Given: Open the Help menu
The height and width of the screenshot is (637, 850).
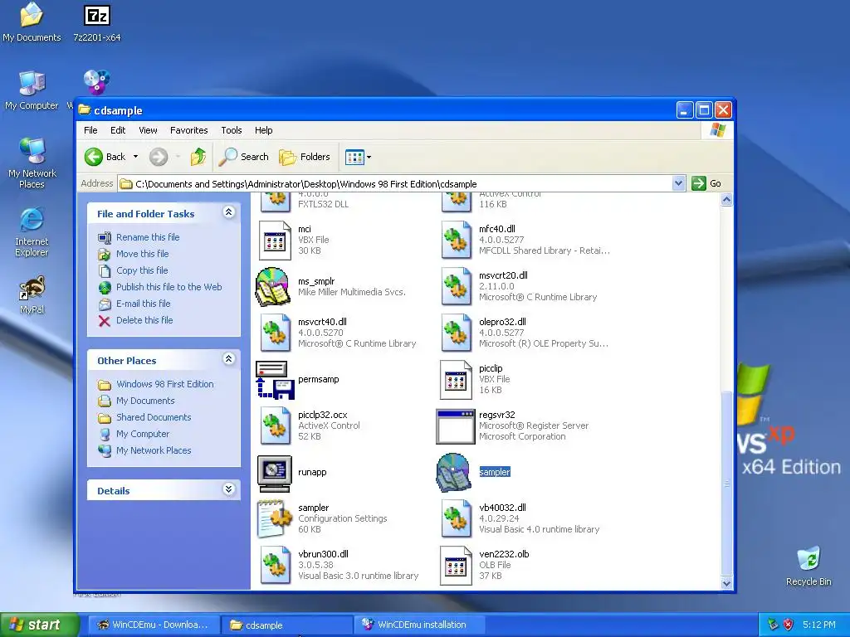Looking at the screenshot, I should [x=263, y=130].
